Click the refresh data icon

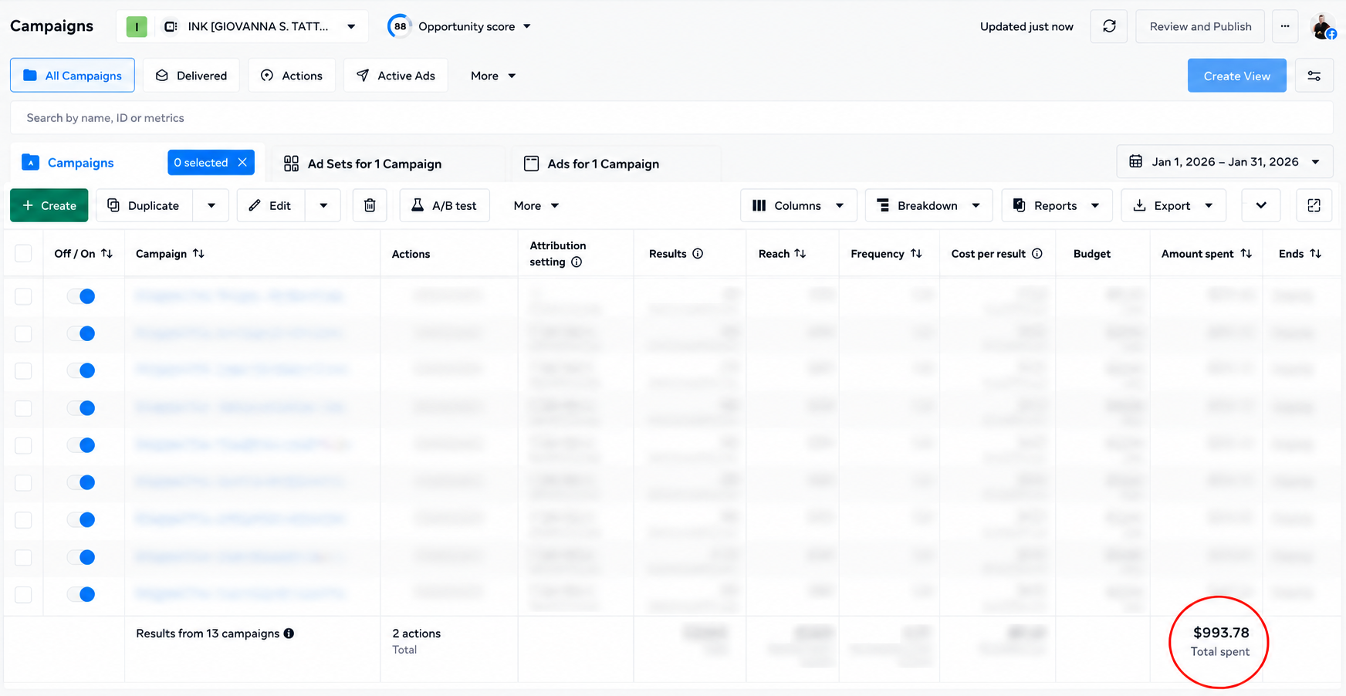coord(1109,26)
